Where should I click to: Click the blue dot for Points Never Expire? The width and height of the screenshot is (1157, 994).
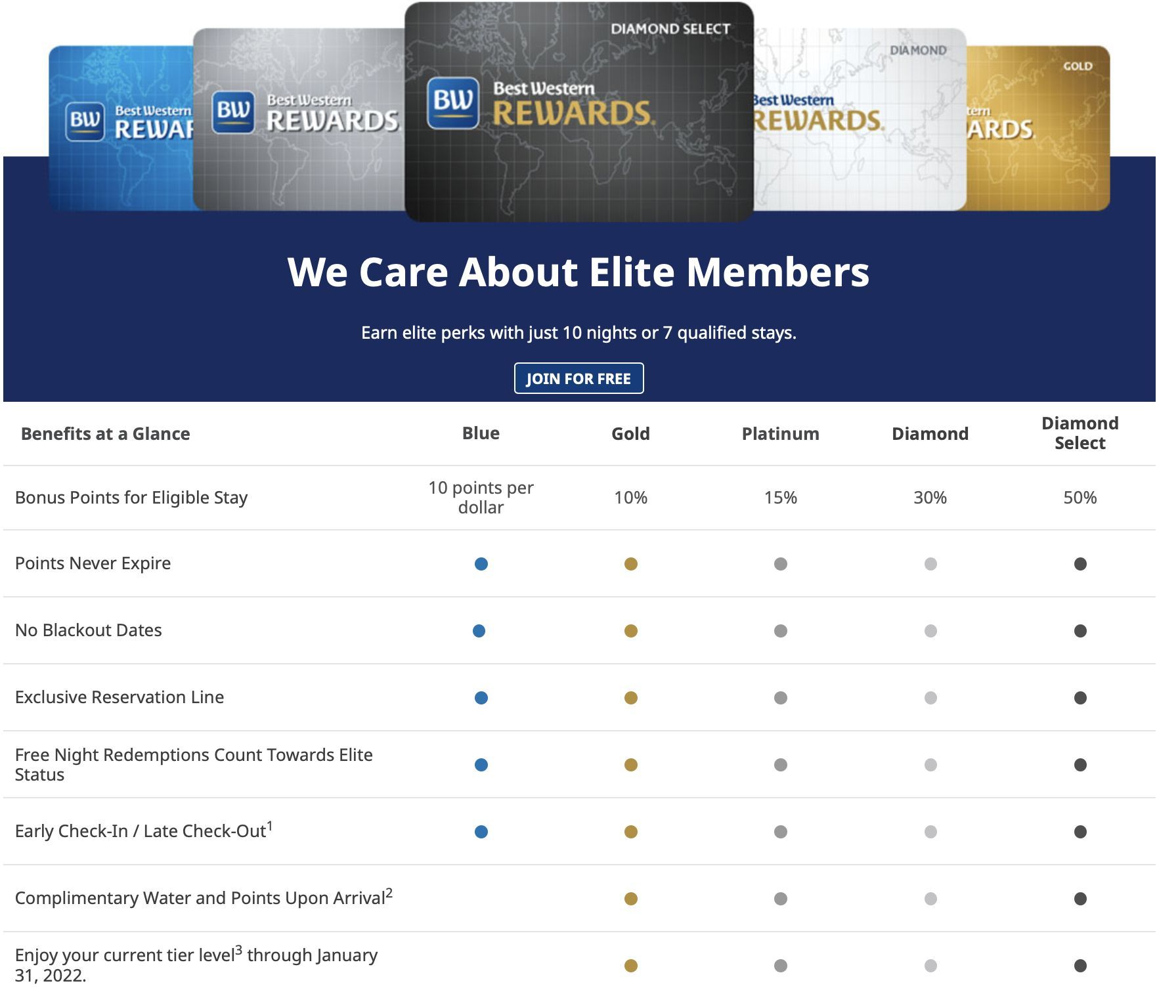[481, 564]
